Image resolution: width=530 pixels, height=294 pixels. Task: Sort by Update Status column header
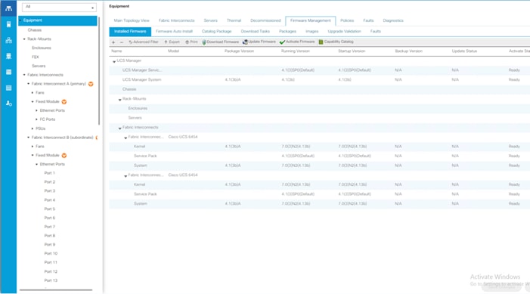tap(464, 51)
